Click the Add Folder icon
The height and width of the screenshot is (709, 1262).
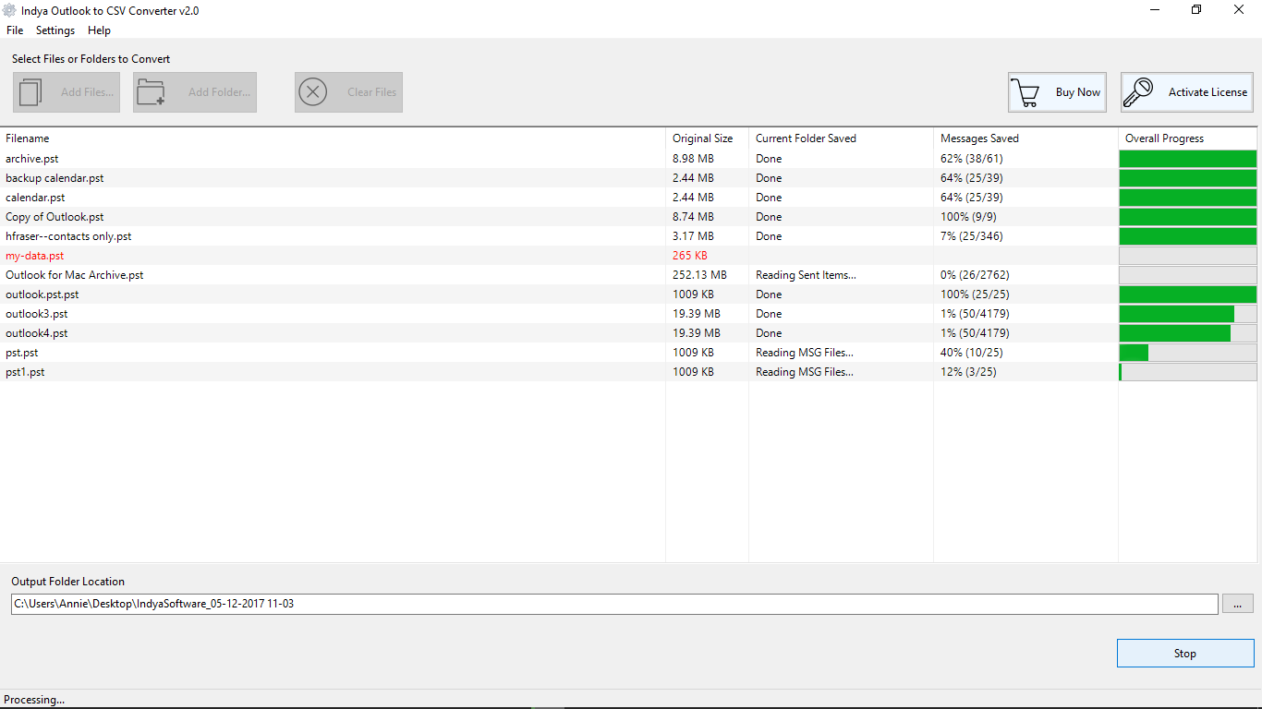[x=151, y=92]
